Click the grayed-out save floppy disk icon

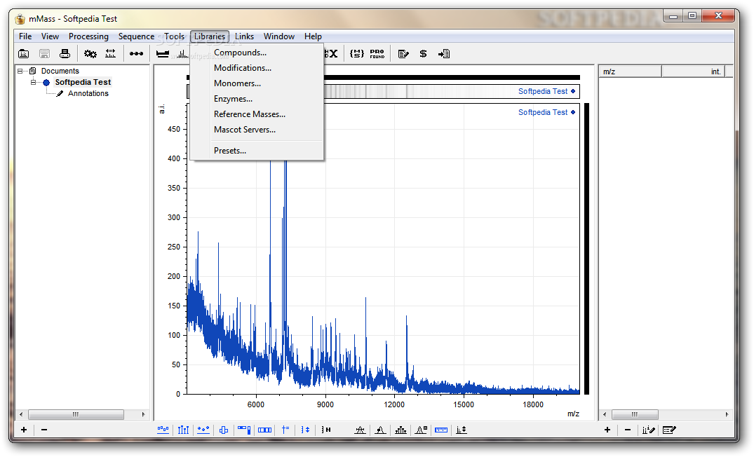coord(44,54)
